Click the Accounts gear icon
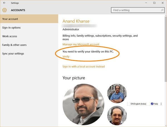This screenshot has height=127, width=167. [x=4, y=10]
